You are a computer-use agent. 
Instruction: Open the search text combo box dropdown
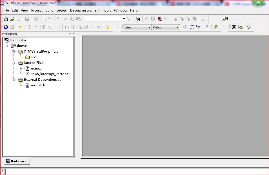pos(124,19)
